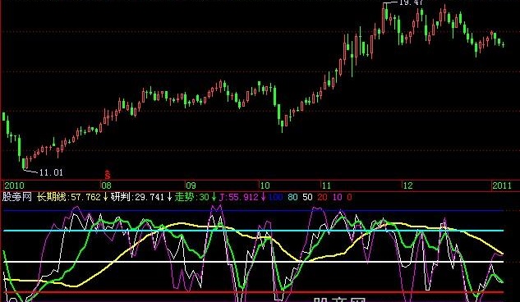Click the 研判:29.741 indicator value
The image size is (520, 302).
pyautogui.click(x=138, y=197)
